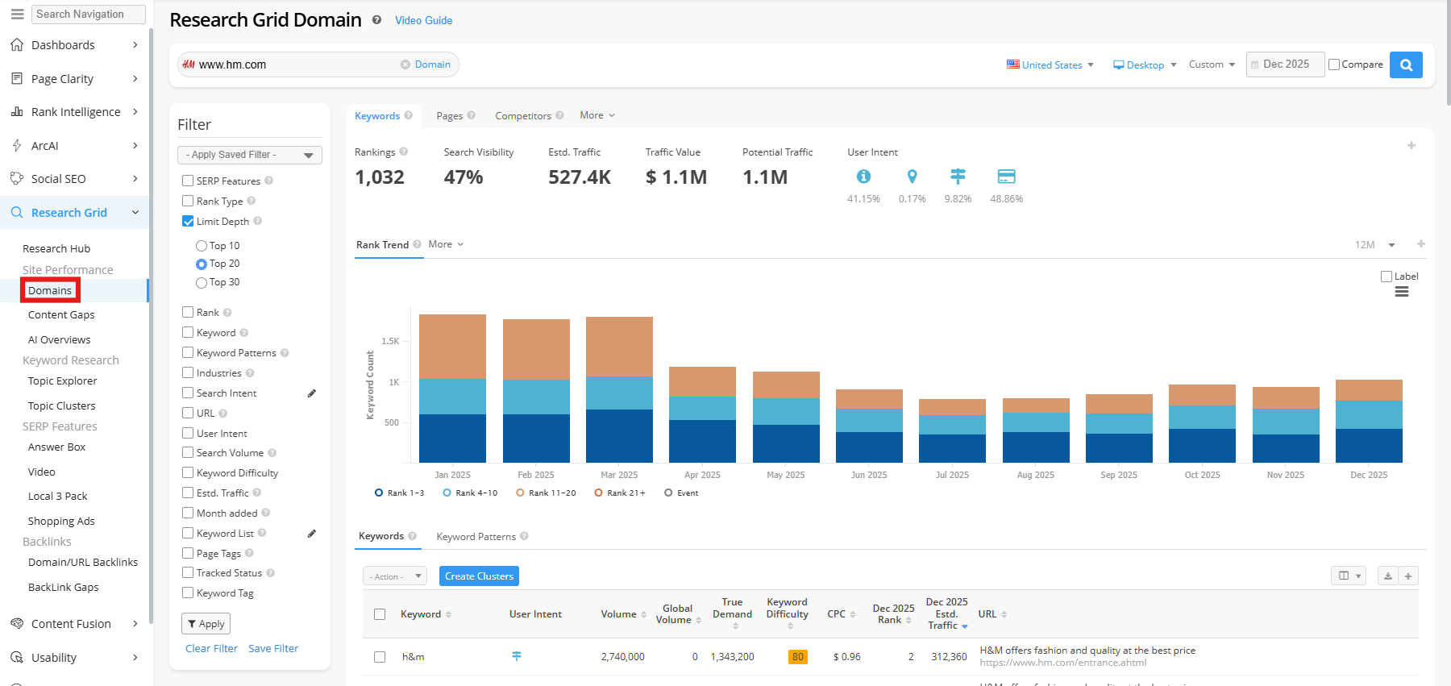Open the Keyword Patterns tab

tap(476, 537)
